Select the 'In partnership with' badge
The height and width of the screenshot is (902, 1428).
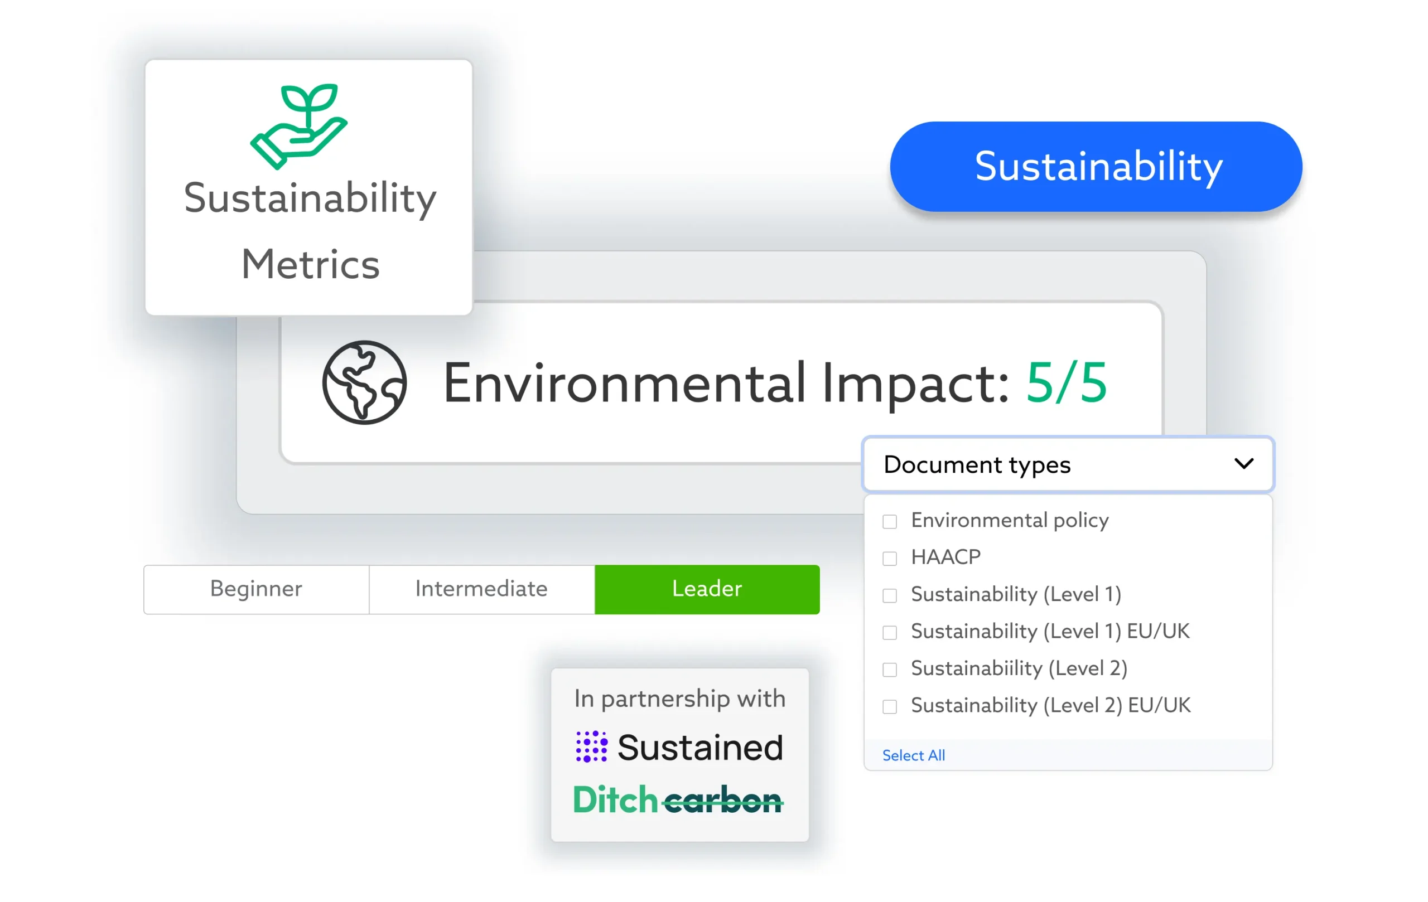pos(679,698)
